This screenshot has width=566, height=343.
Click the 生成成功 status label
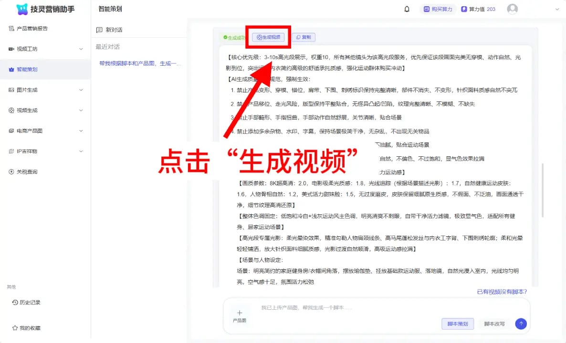[234, 38]
